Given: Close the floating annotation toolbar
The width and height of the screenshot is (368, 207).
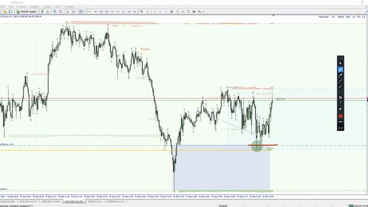Looking at the screenshot, I should (x=342, y=57).
